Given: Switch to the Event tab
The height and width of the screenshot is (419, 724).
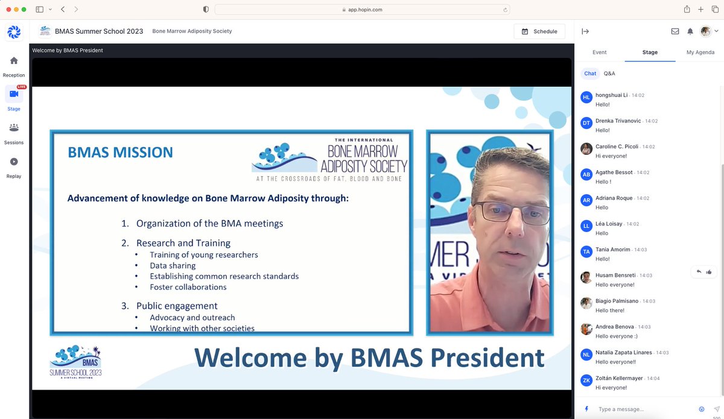Looking at the screenshot, I should (599, 52).
